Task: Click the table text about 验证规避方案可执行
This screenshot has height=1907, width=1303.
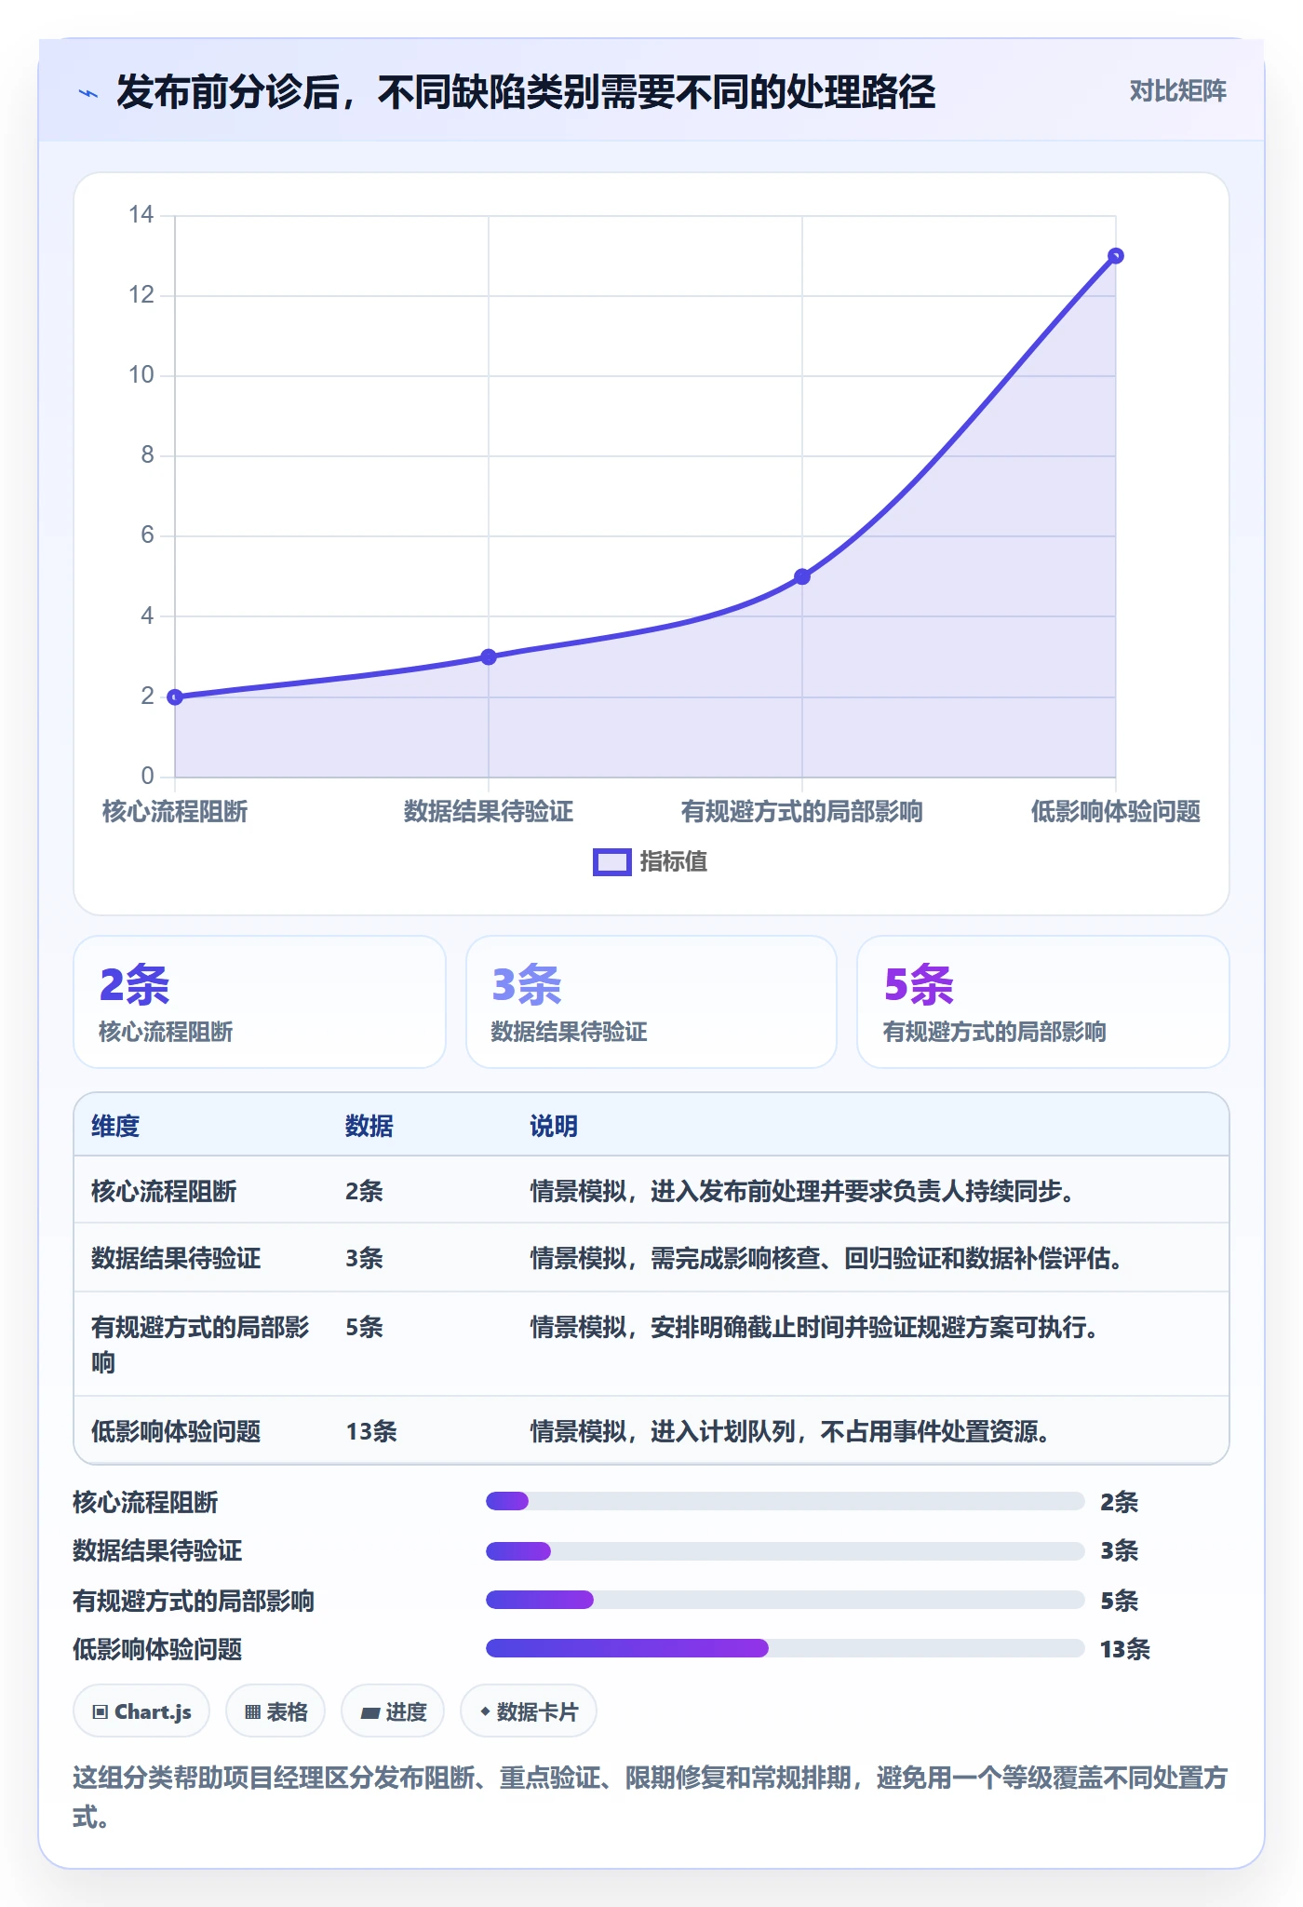Action: (815, 1327)
